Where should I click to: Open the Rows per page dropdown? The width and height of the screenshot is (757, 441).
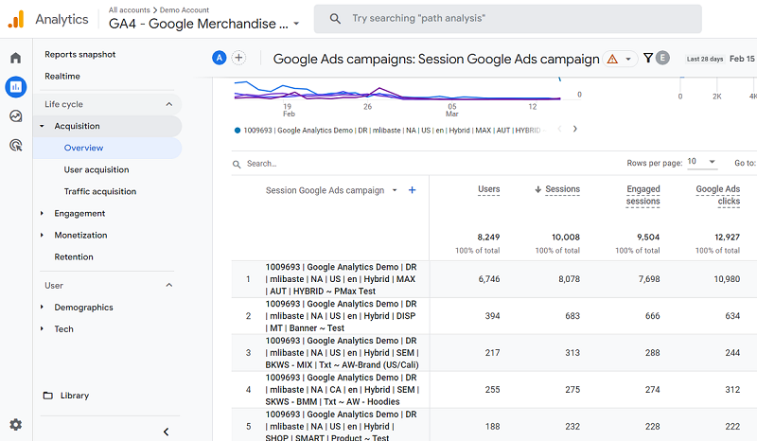pos(702,162)
